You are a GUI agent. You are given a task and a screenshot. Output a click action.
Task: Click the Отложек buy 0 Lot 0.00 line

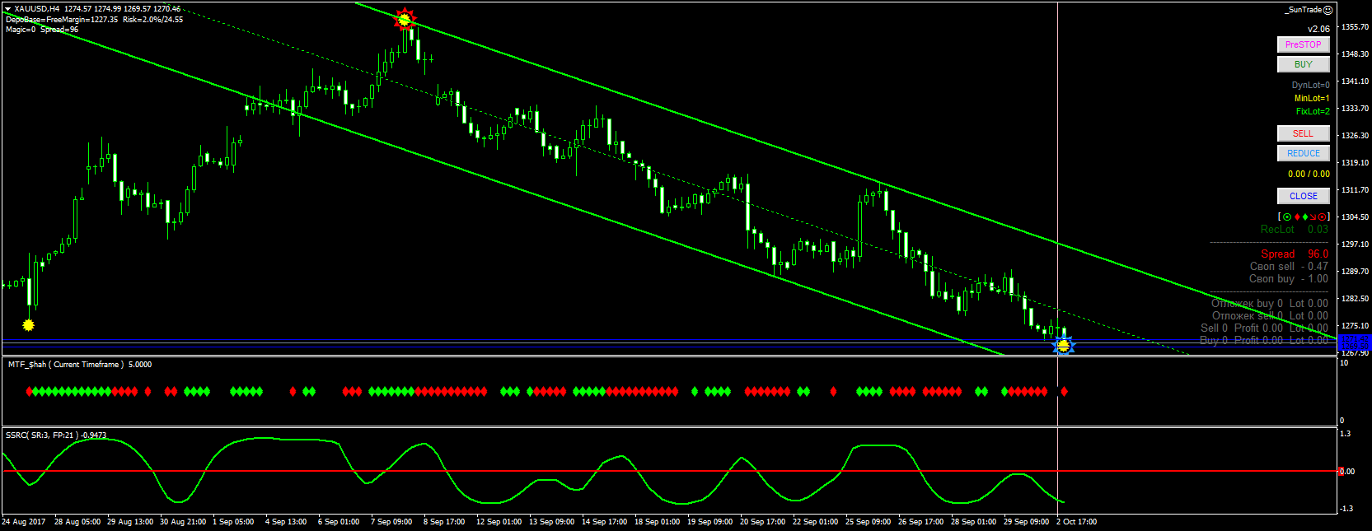[x=1270, y=304]
